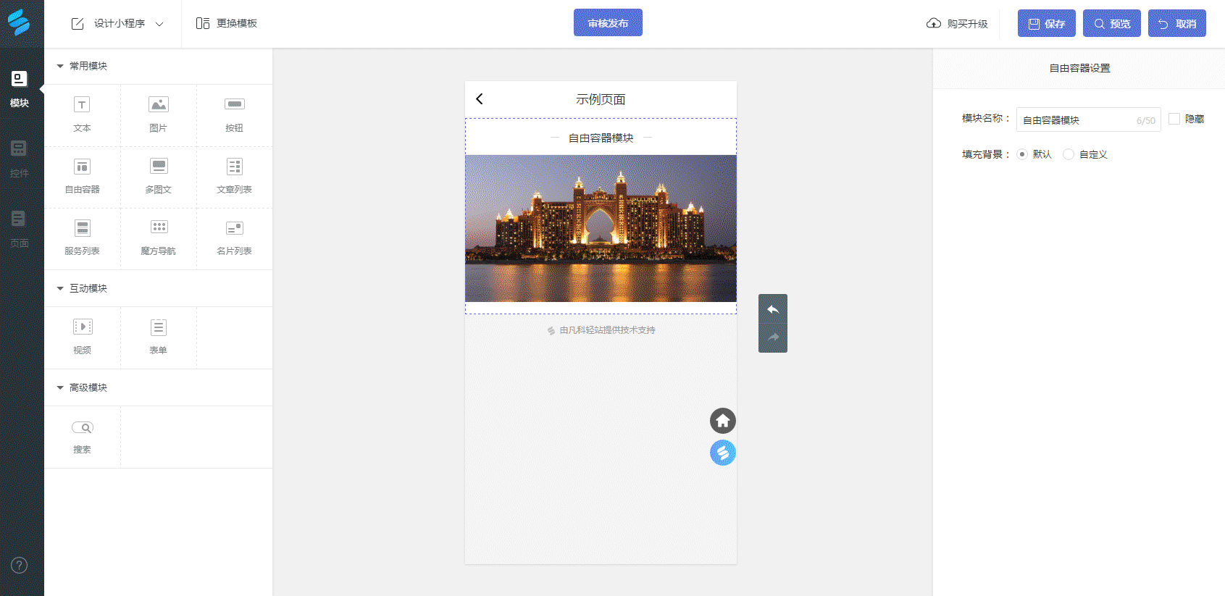Add a 图片 image module
The width and height of the screenshot is (1225, 596).
(158, 115)
